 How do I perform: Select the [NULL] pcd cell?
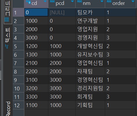tap(62, 12)
